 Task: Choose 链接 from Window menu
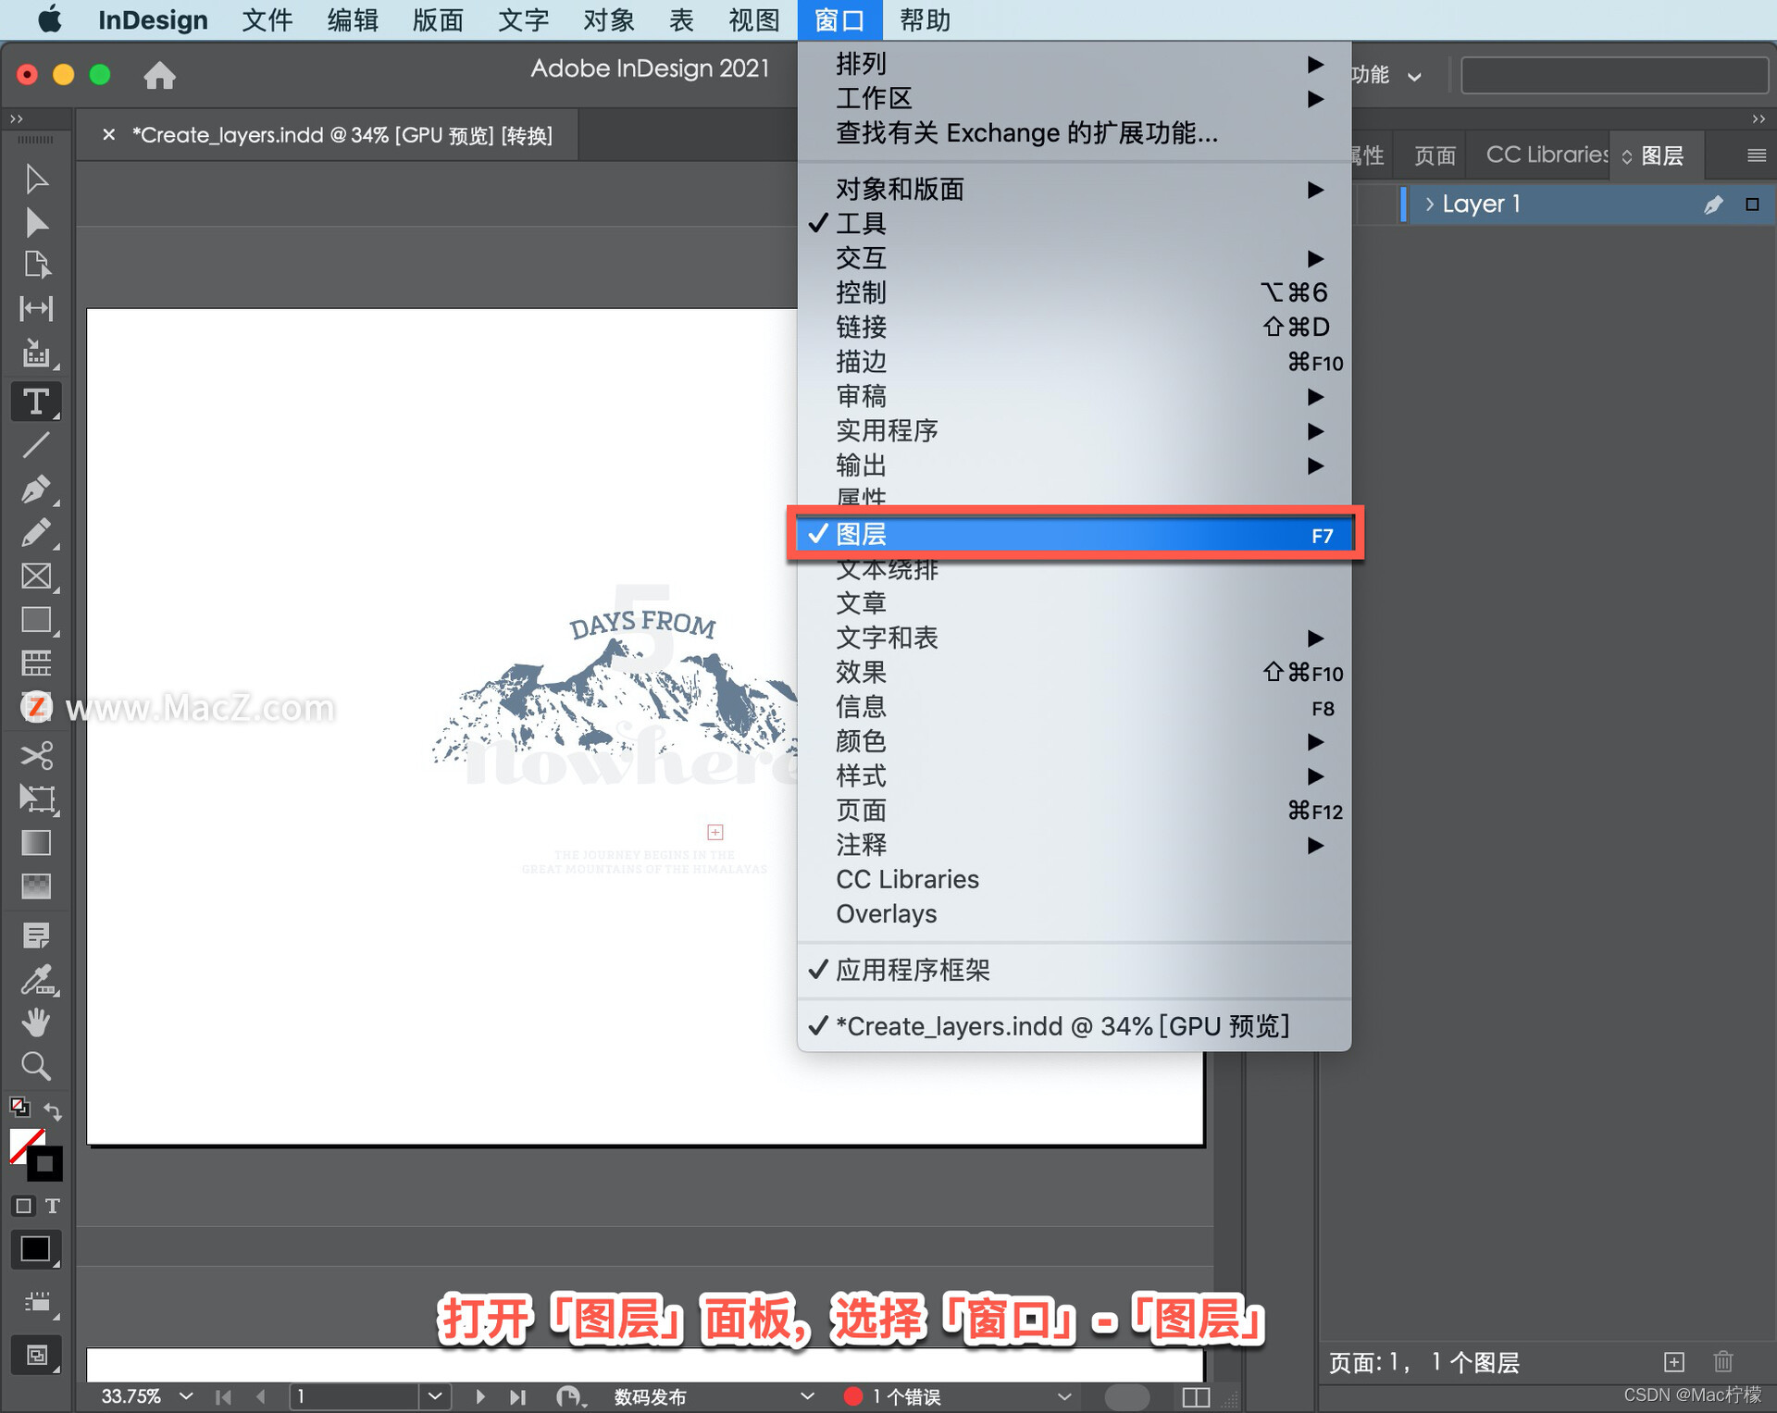1074,327
